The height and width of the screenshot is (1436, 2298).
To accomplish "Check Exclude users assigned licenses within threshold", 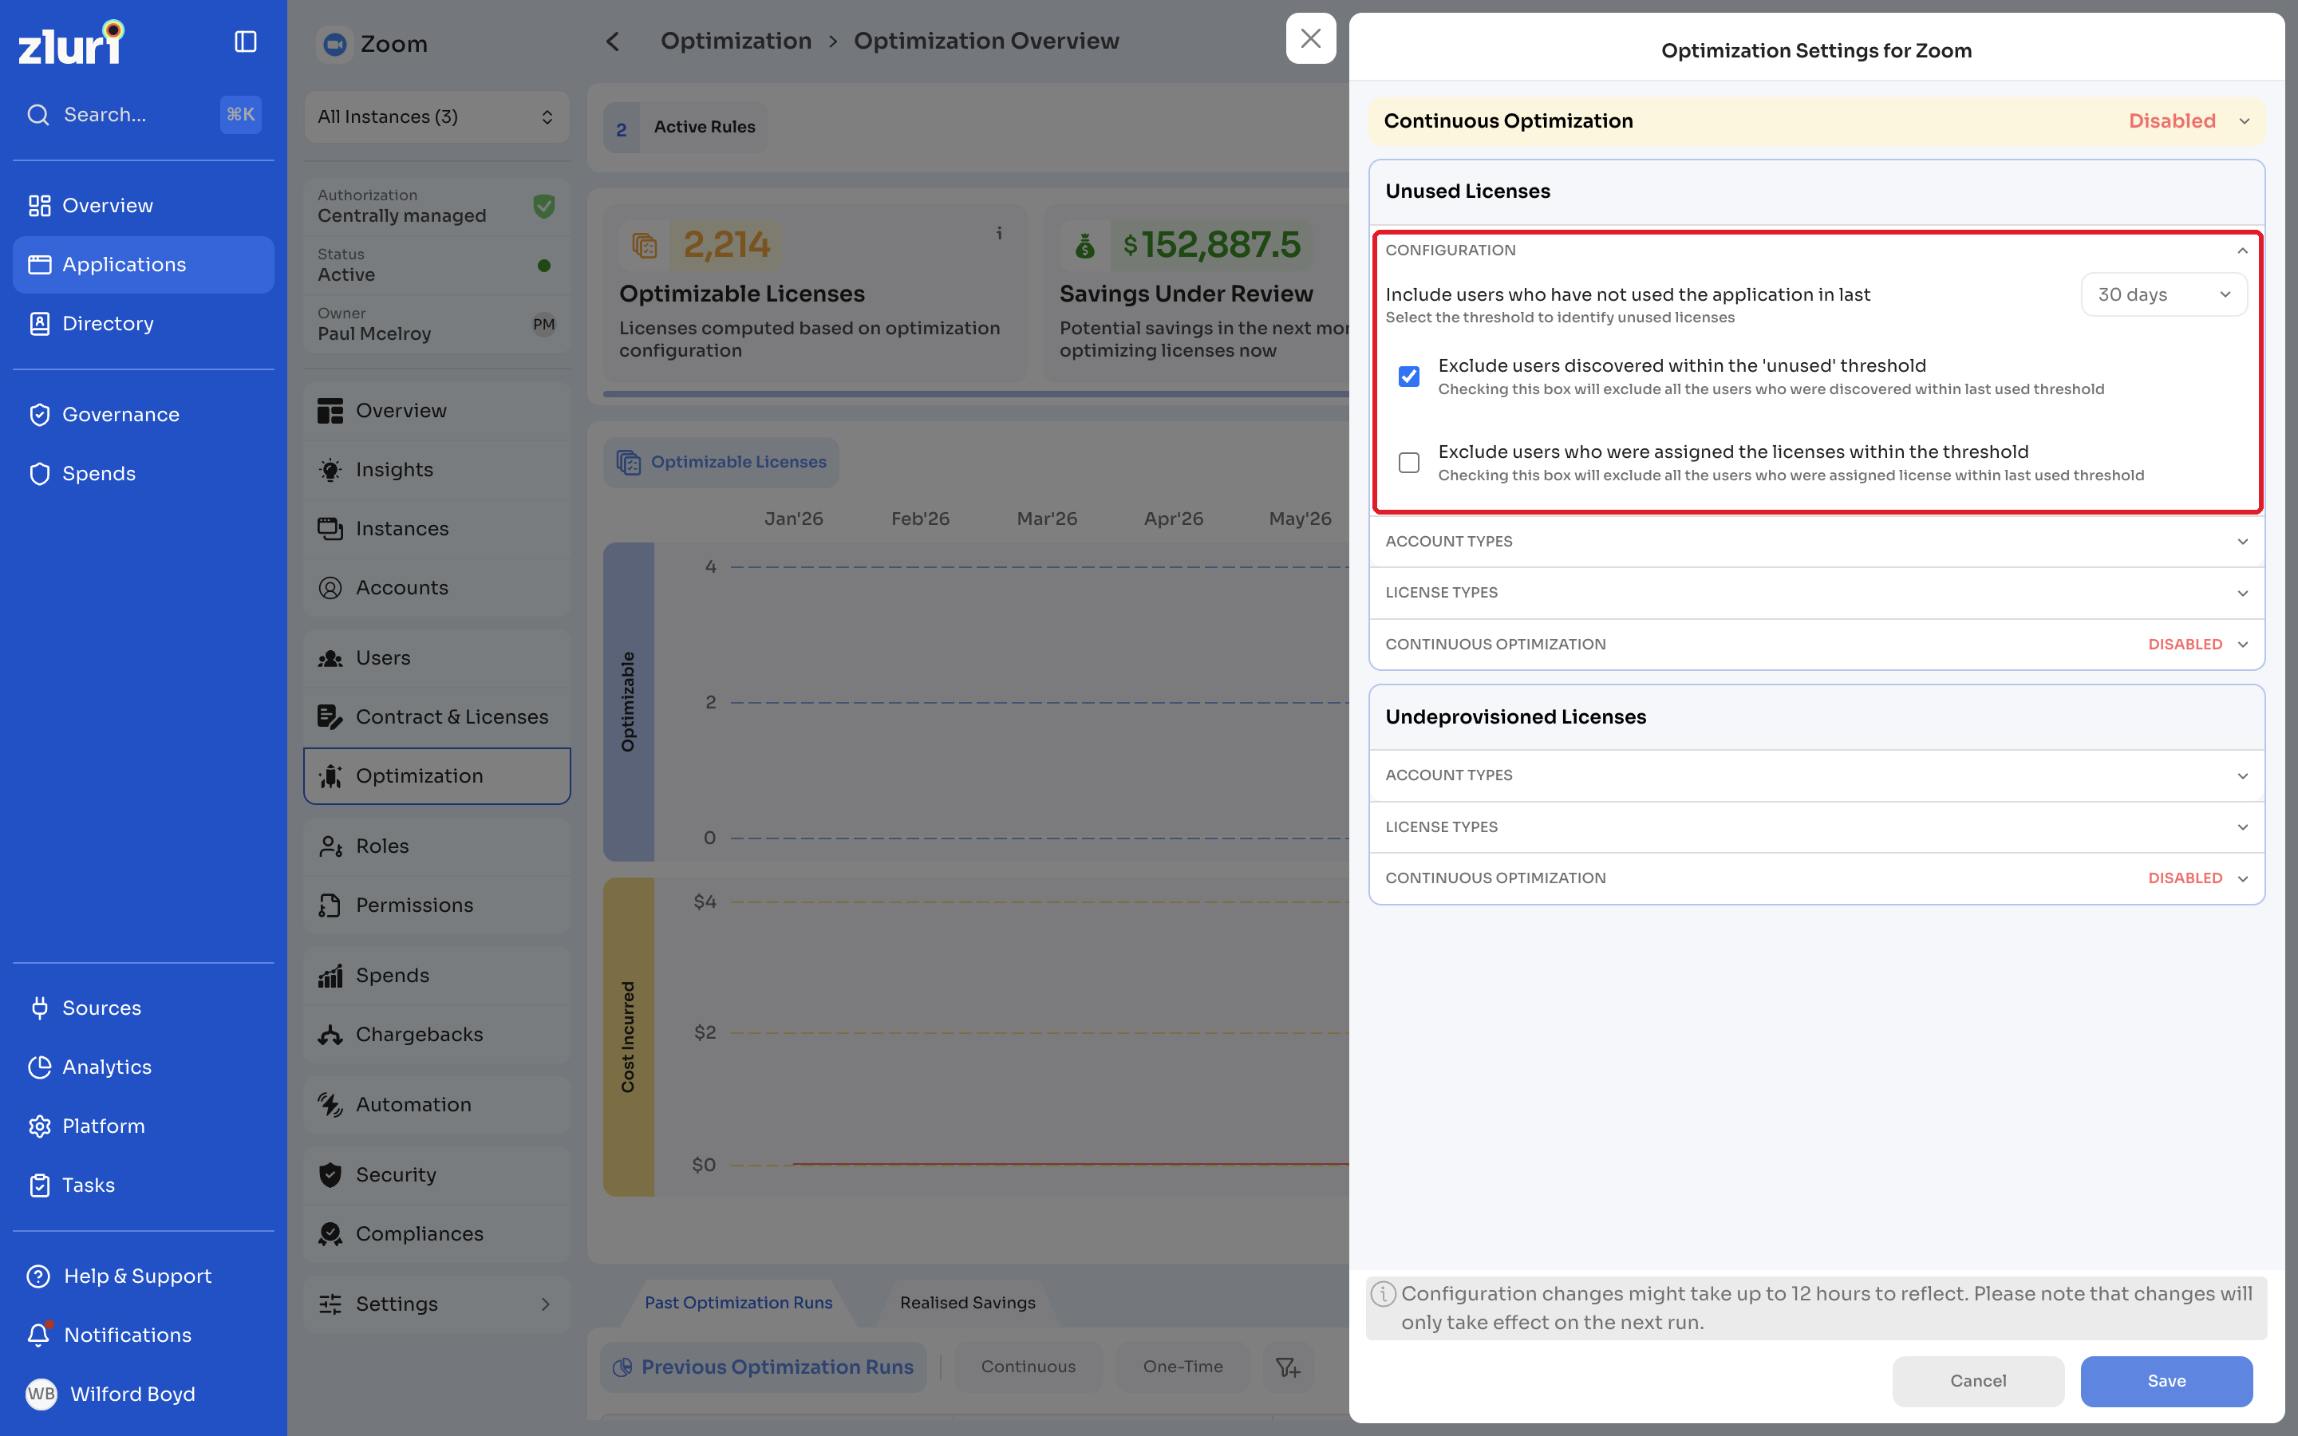I will click(x=1409, y=463).
